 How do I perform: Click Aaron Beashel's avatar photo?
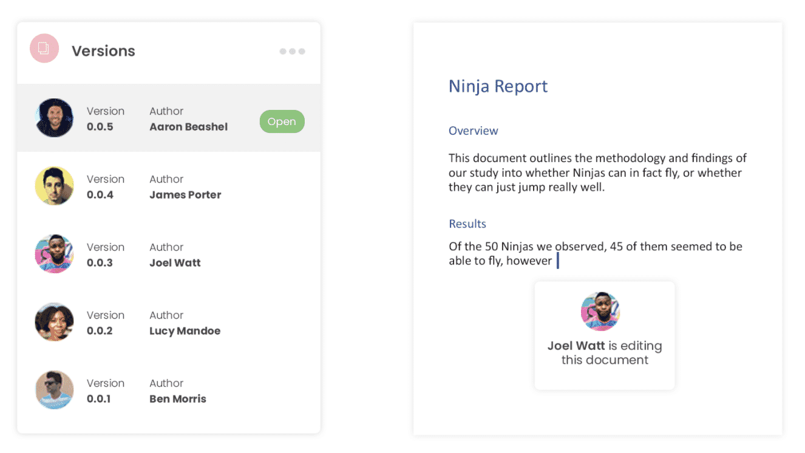tap(55, 118)
